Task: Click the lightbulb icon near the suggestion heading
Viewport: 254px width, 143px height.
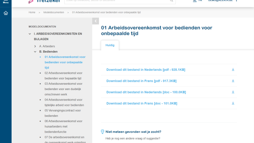Action: [103, 131]
